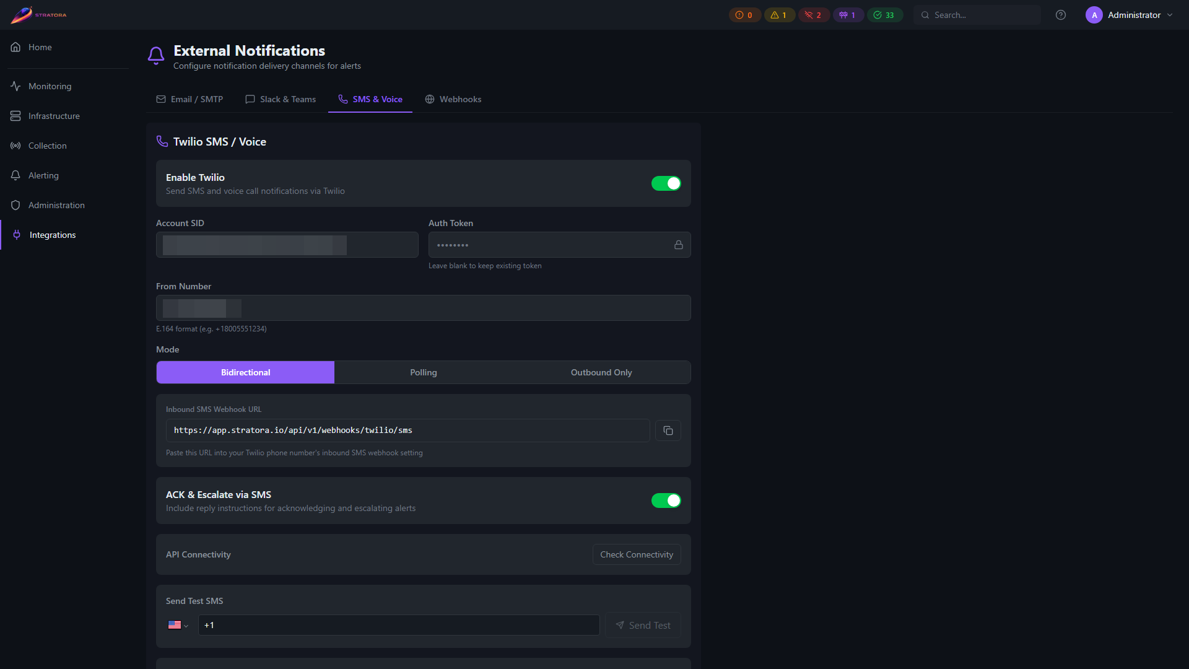Click the Inbound SMS Webhook URL field
Screen dimensions: 1189x669
tap(407, 431)
